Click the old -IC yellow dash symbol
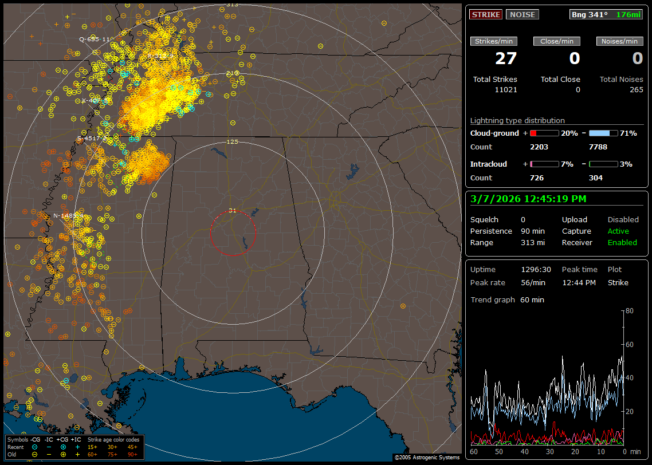 pos(49,454)
